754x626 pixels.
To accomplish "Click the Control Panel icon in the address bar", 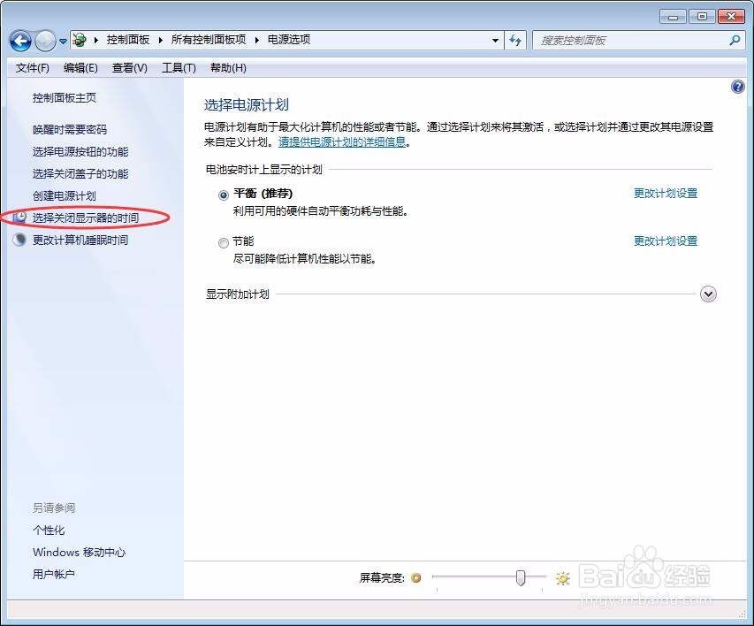I will click(x=79, y=40).
